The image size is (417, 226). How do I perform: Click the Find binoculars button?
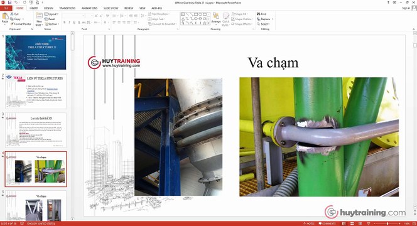[262, 14]
